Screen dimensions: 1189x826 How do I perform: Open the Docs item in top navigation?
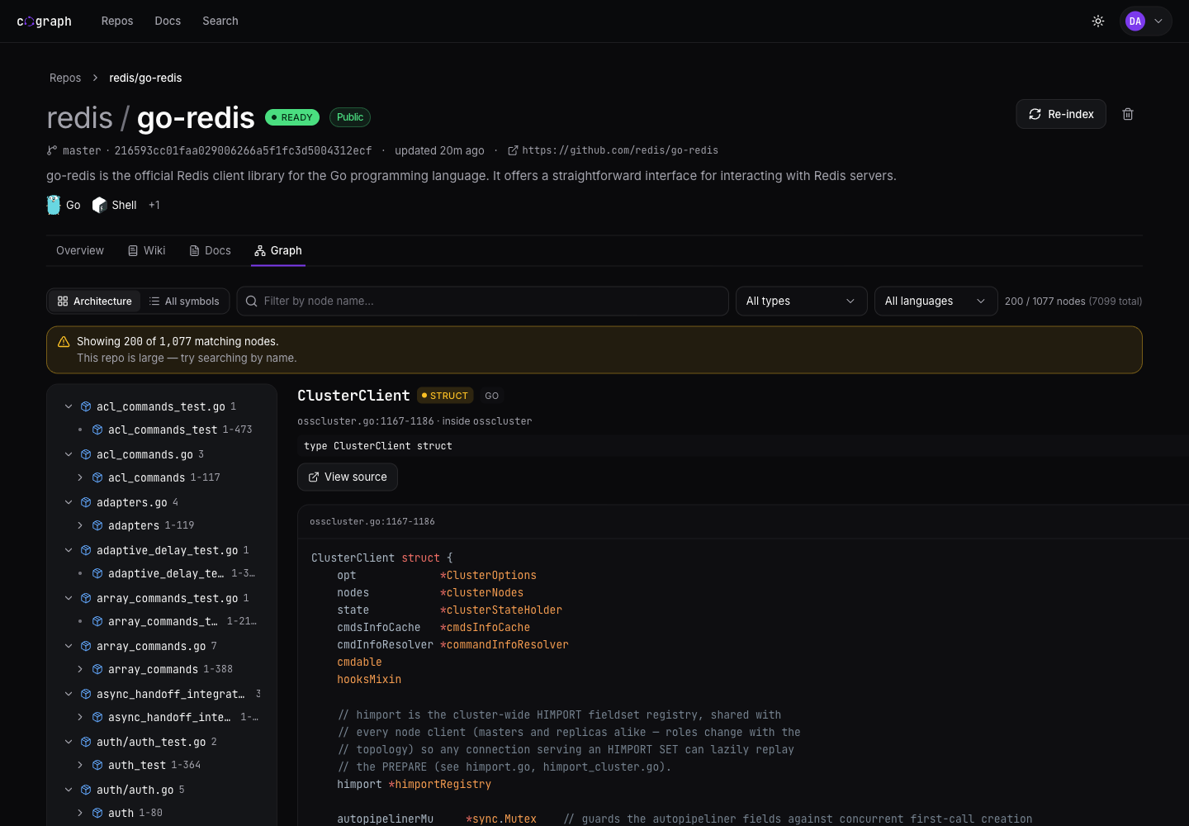pyautogui.click(x=168, y=21)
